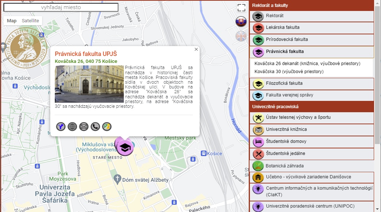Click the sports institute figure icon
Image resolution: width=381 pixels, height=212 pixels.
[x=258, y=118]
